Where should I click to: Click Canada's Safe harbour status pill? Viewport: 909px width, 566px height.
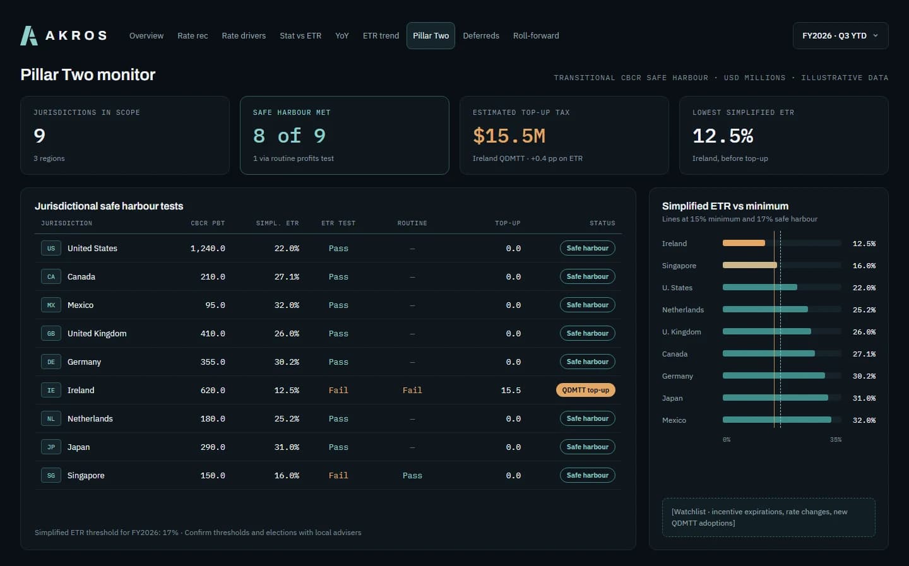point(588,276)
